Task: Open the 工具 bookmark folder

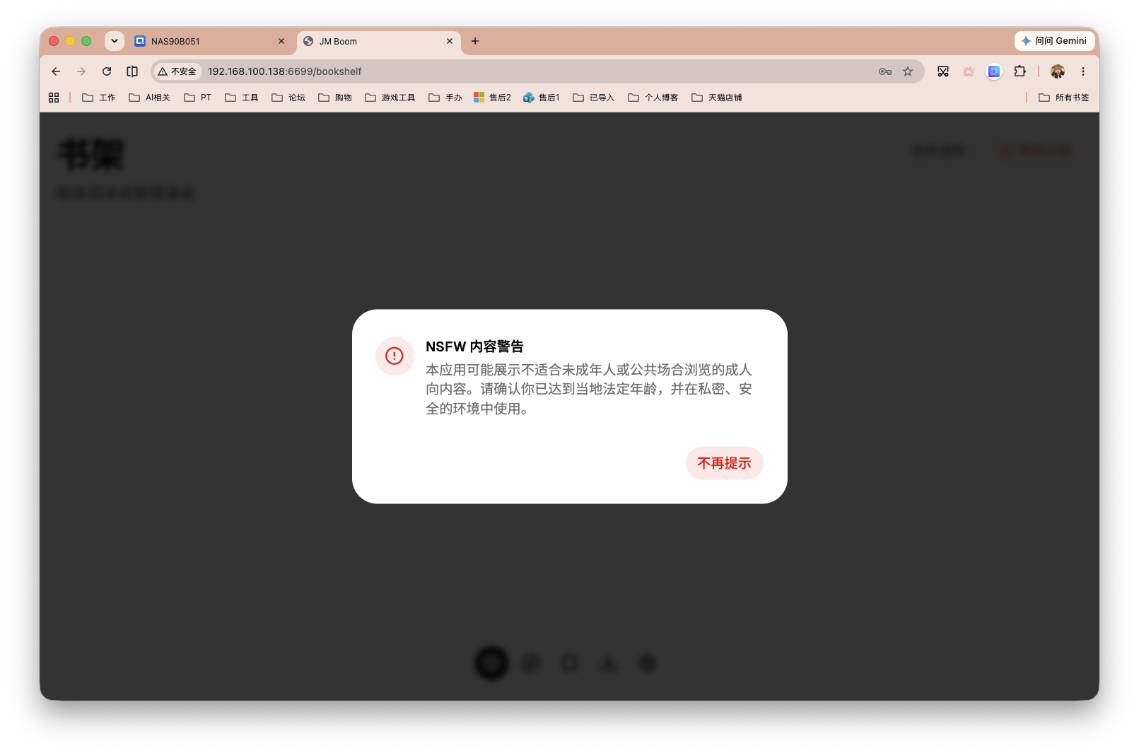Action: (242, 98)
